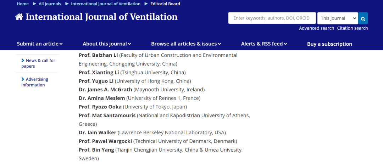Viewport: 383px width, 164px height.
Task: Open International Journal of Ventilation breadcrumb
Action: (x=106, y=4)
